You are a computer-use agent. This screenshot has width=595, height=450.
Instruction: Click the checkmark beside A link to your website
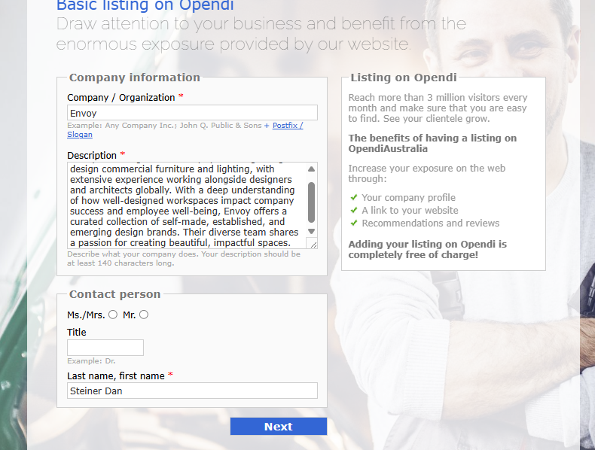(x=354, y=211)
